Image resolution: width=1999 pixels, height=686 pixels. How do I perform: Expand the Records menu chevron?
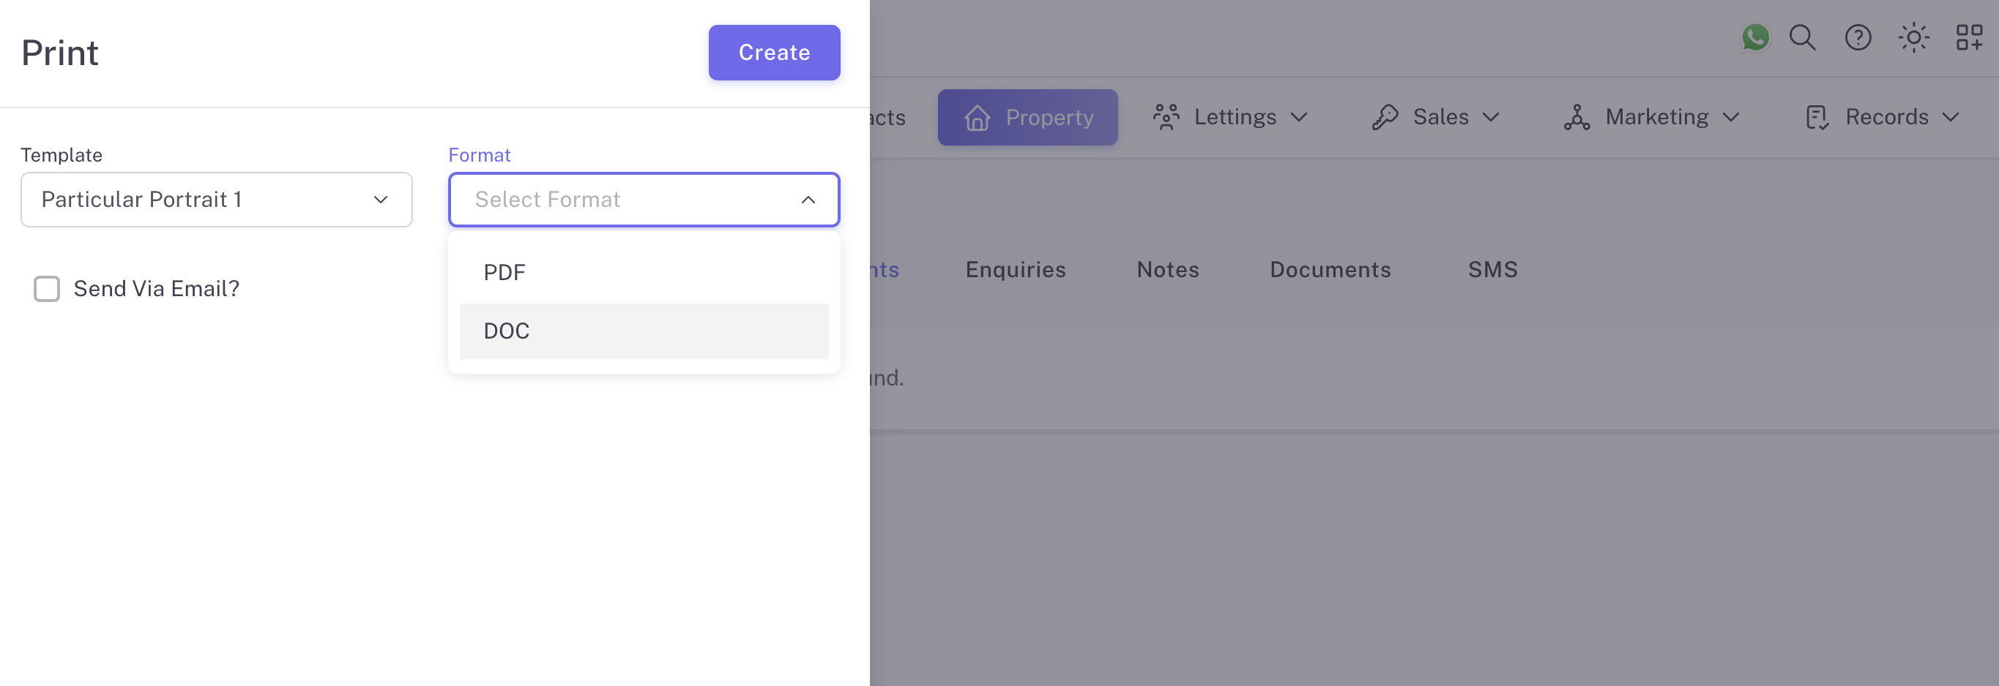click(x=1951, y=117)
